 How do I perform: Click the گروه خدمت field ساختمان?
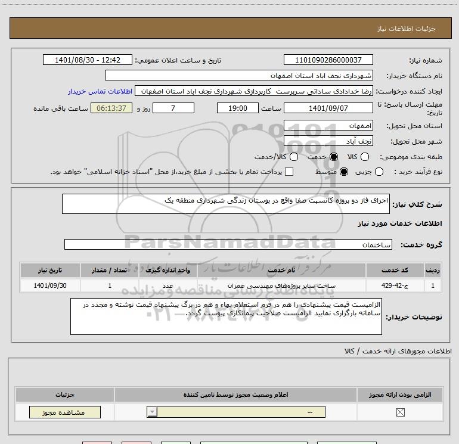228,244
